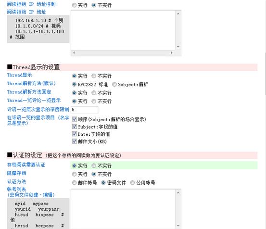This screenshot has width=266, height=229.
Task: Open the 存档阅读需要认证 link
Action: click(26, 165)
